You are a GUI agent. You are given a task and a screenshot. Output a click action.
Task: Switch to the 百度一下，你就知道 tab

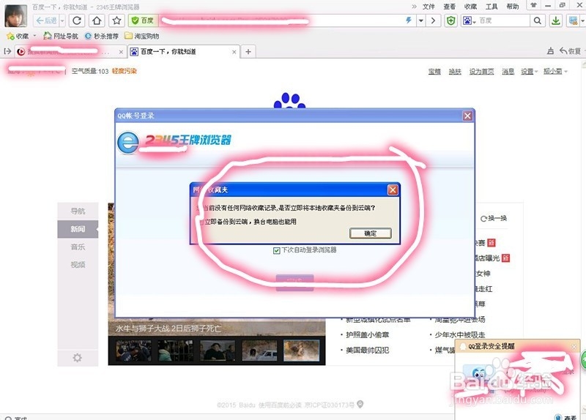pos(182,51)
